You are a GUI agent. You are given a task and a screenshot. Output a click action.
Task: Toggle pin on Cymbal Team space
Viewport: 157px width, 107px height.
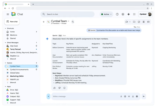click(x=36, y=66)
